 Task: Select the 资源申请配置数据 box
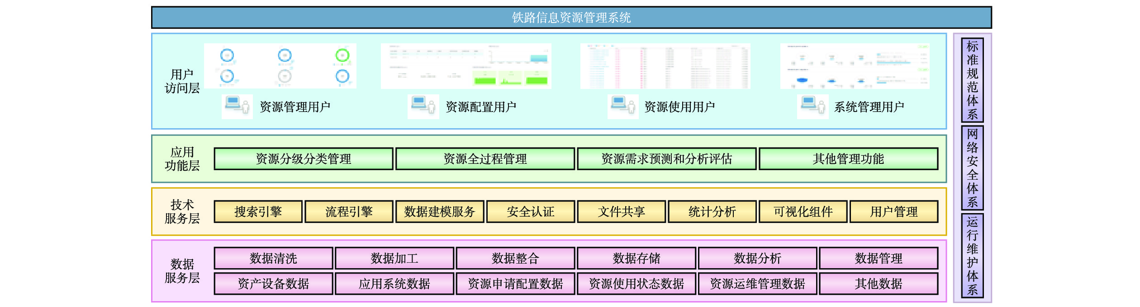tap(515, 284)
